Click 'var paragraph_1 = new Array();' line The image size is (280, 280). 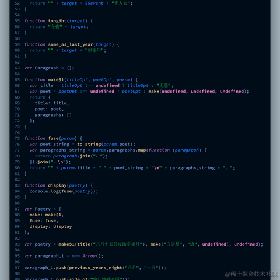coord(64,256)
